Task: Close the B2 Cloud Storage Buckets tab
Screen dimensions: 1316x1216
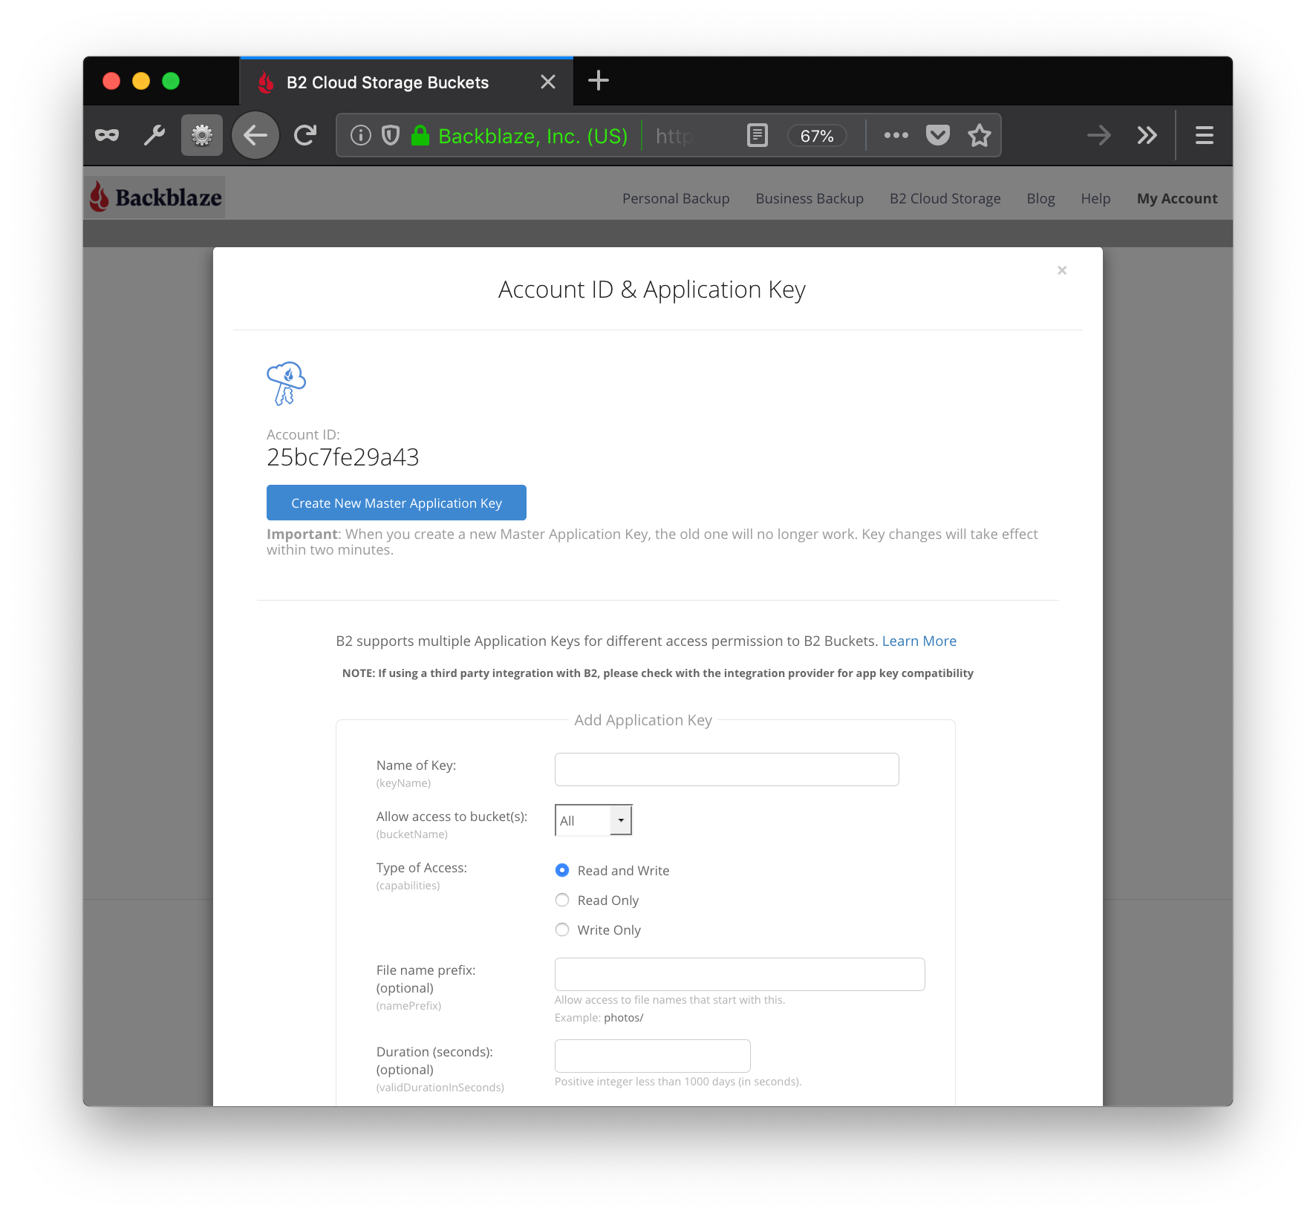Action: [548, 82]
